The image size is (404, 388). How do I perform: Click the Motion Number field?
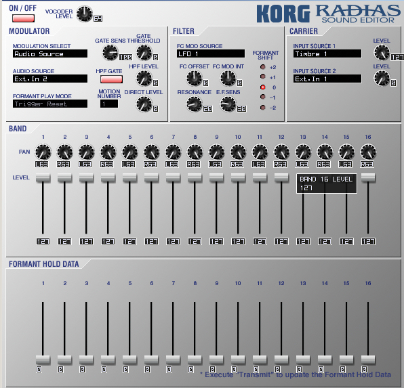(x=109, y=104)
